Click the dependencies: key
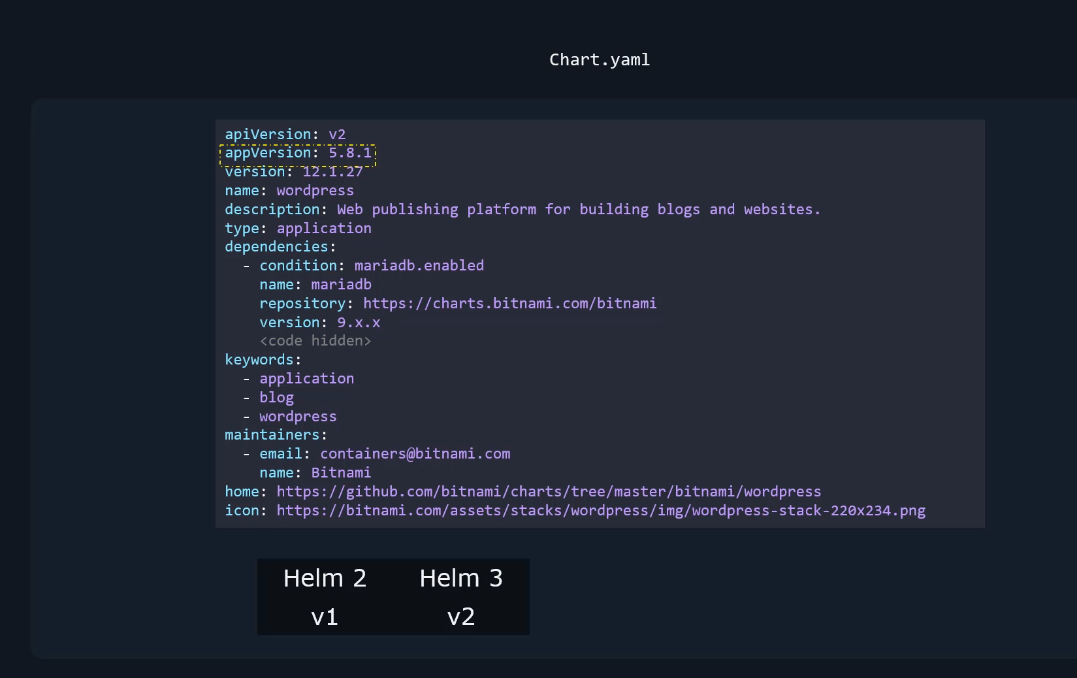Screen dimensions: 1077x678 280,247
